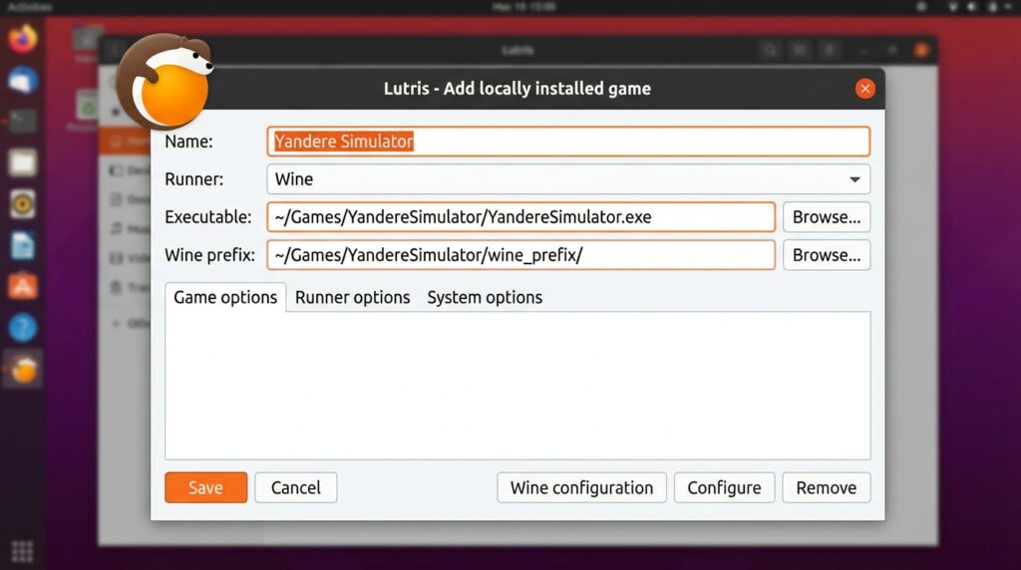This screenshot has width=1021, height=570.
Task: Launch Thunderbird mail from the dock
Action: click(x=22, y=81)
